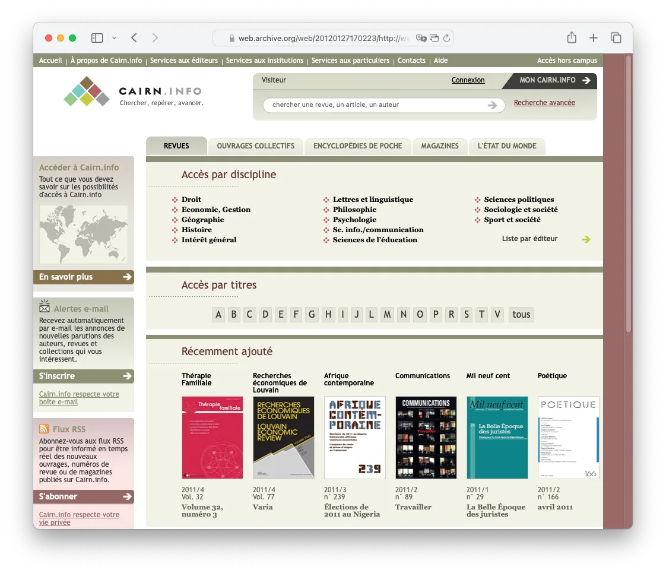Click the Cairn.info diamond logo
The height and width of the screenshot is (573, 666).
tap(87, 91)
